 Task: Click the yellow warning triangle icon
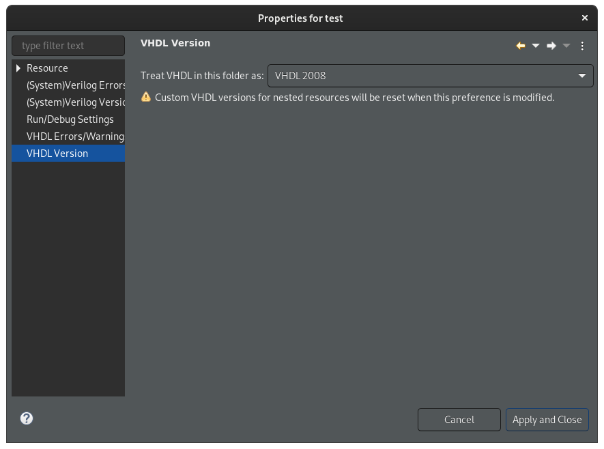145,97
